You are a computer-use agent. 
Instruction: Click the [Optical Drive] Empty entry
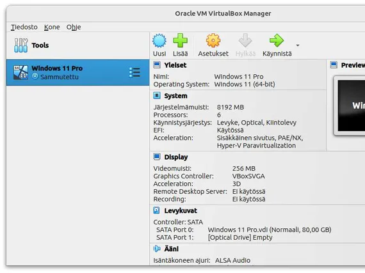pyautogui.click(x=240, y=237)
